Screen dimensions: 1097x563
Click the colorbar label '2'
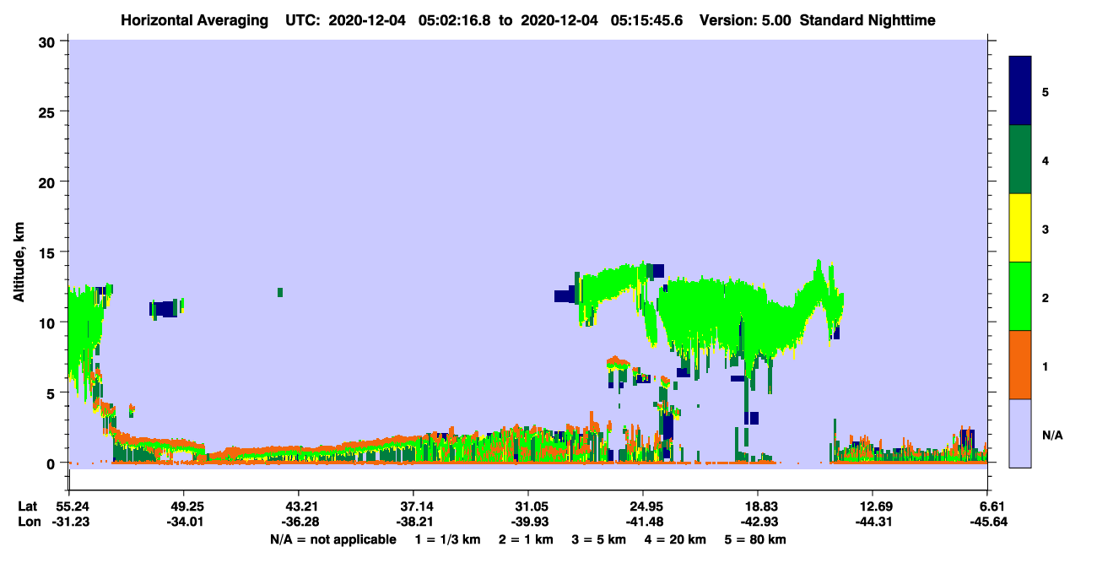point(1046,297)
